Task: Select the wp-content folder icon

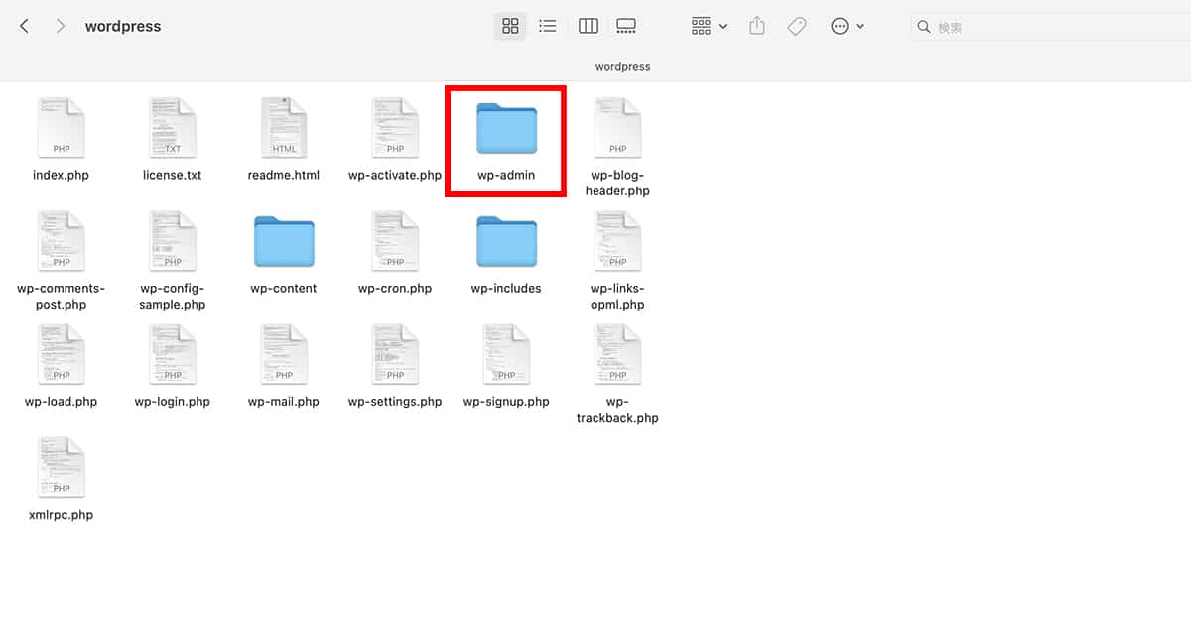Action: (x=284, y=242)
